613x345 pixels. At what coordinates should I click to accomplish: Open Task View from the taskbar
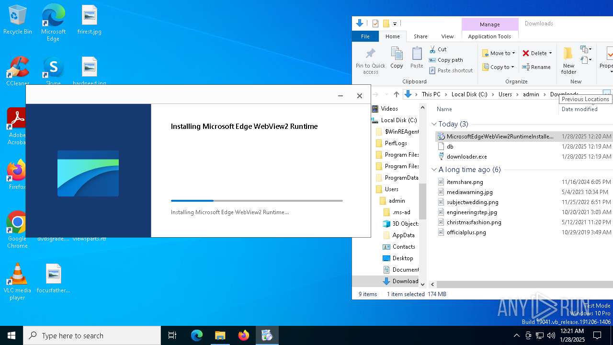(172, 335)
